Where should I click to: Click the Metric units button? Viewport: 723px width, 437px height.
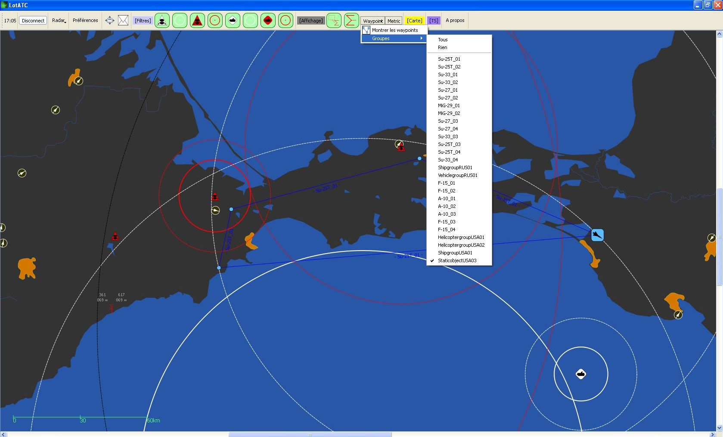point(394,21)
